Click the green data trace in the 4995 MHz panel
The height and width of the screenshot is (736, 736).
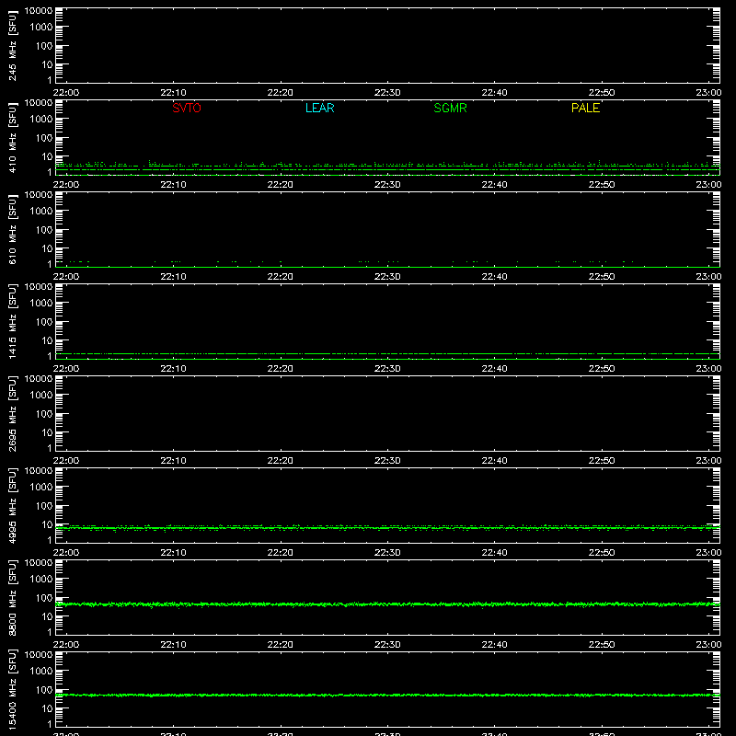click(387, 528)
